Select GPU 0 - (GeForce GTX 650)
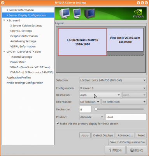This screenshot has width=149, height=156. click(x=24, y=51)
